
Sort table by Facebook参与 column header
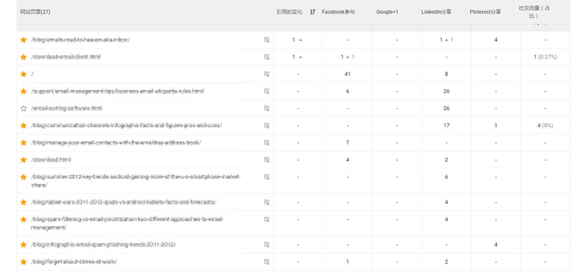(339, 12)
